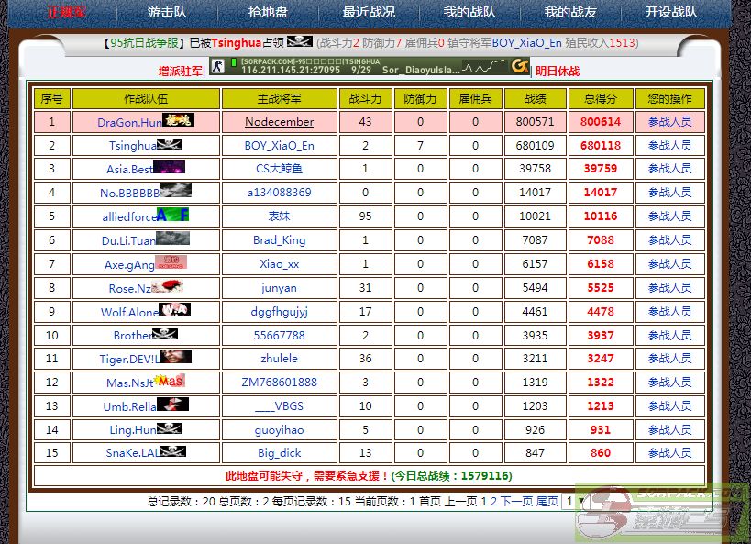Click the Mas.NsJt team logo
751x544 pixels.
(x=170, y=381)
